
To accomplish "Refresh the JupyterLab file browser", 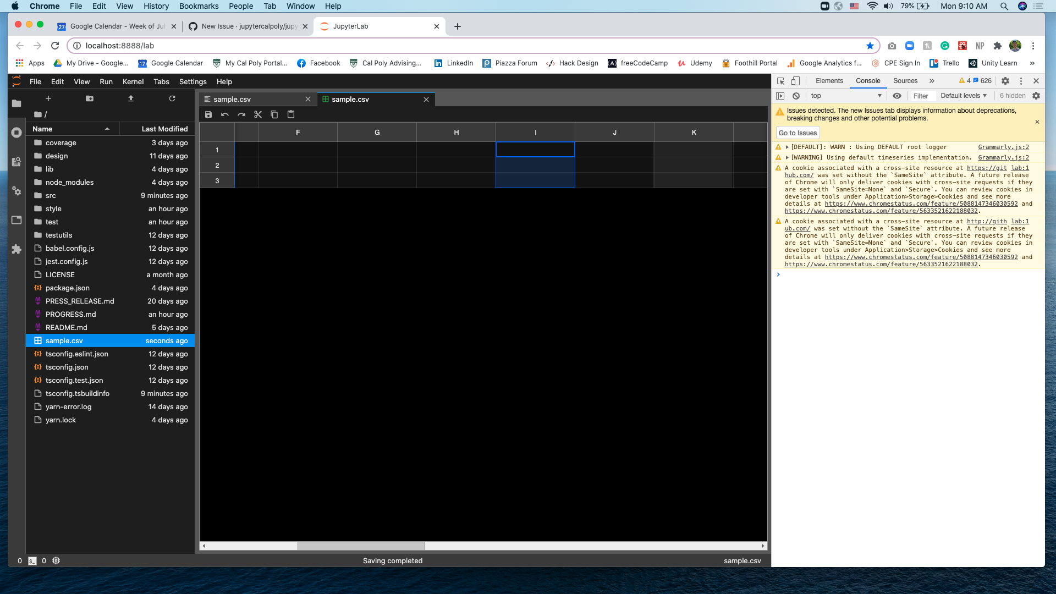I will click(x=172, y=98).
